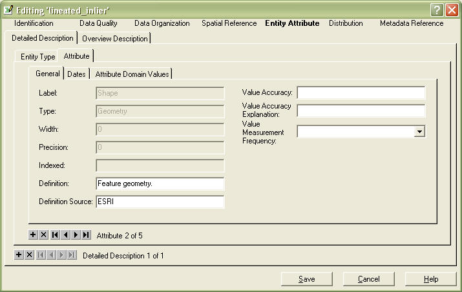Image resolution: width=462 pixels, height=292 pixels.
Task: Switch to the Attribute Domain Values tab
Action: pyautogui.click(x=132, y=74)
